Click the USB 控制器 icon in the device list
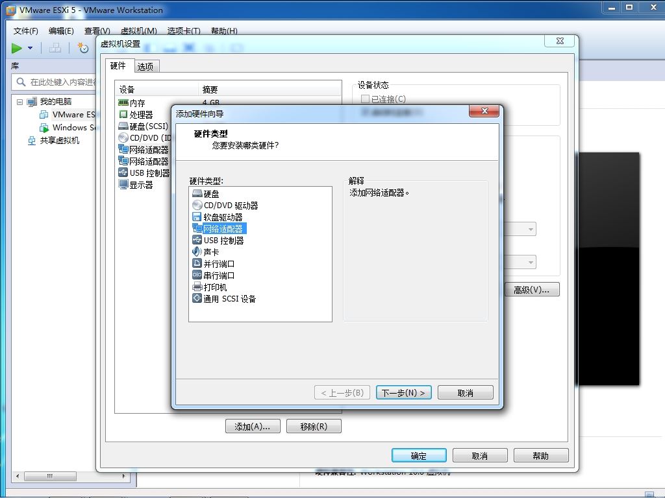This screenshot has height=498, width=665. coord(123,172)
